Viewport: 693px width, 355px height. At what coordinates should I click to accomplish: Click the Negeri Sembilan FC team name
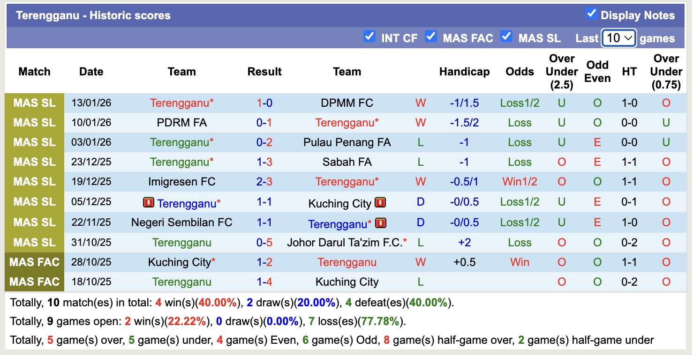(182, 224)
